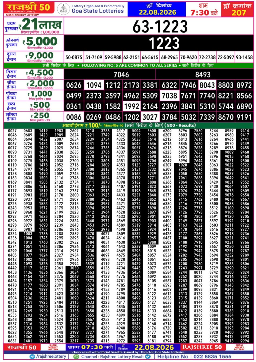Click the शाम 07:30 बजे footer time
The width and height of the screenshot is (256, 362).
coord(90,347)
